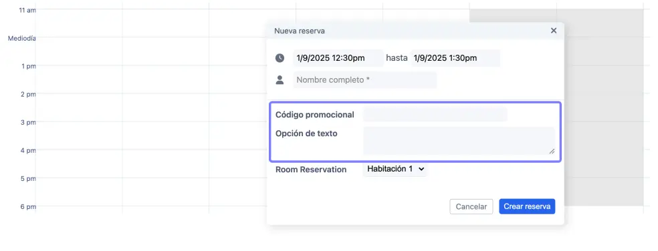Select the 1 pm calendar slot in first column

(x=79, y=79)
